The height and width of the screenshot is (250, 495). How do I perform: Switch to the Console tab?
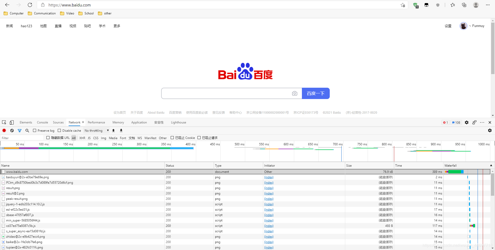[43, 122]
